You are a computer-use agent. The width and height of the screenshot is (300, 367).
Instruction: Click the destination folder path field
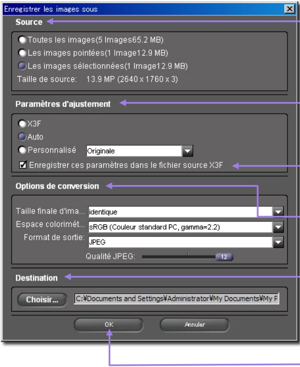click(177, 299)
